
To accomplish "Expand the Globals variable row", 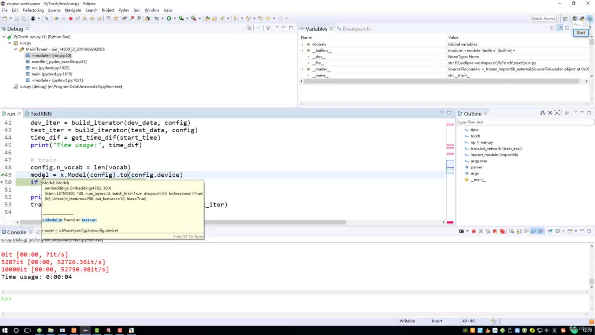I will coord(303,44).
